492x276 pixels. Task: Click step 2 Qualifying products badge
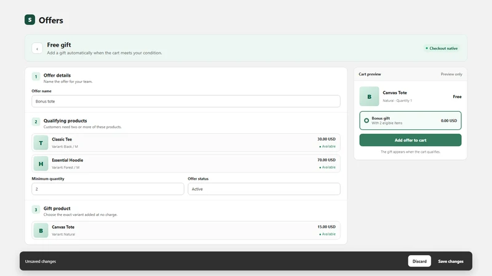point(36,121)
